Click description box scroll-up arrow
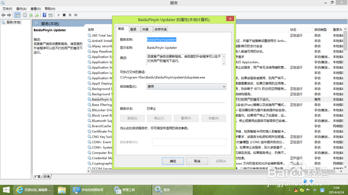Viewport: 348px width, 195px height. 224,57
